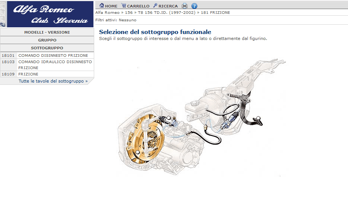This screenshot has width=348, height=198.
Task: Open CARRELLO link
Action: pyautogui.click(x=138, y=6)
